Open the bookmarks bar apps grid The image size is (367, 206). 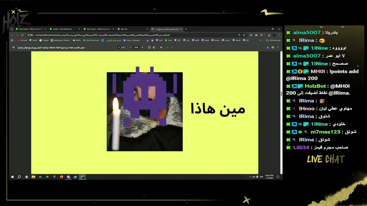coord(12,40)
